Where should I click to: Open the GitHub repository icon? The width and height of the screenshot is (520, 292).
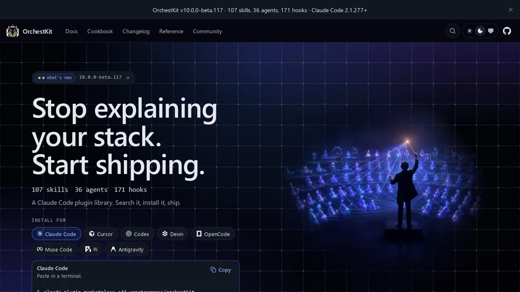(x=507, y=31)
